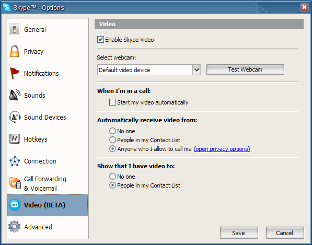
Task: Expand the webcam dropdown arrow
Action: (x=197, y=70)
